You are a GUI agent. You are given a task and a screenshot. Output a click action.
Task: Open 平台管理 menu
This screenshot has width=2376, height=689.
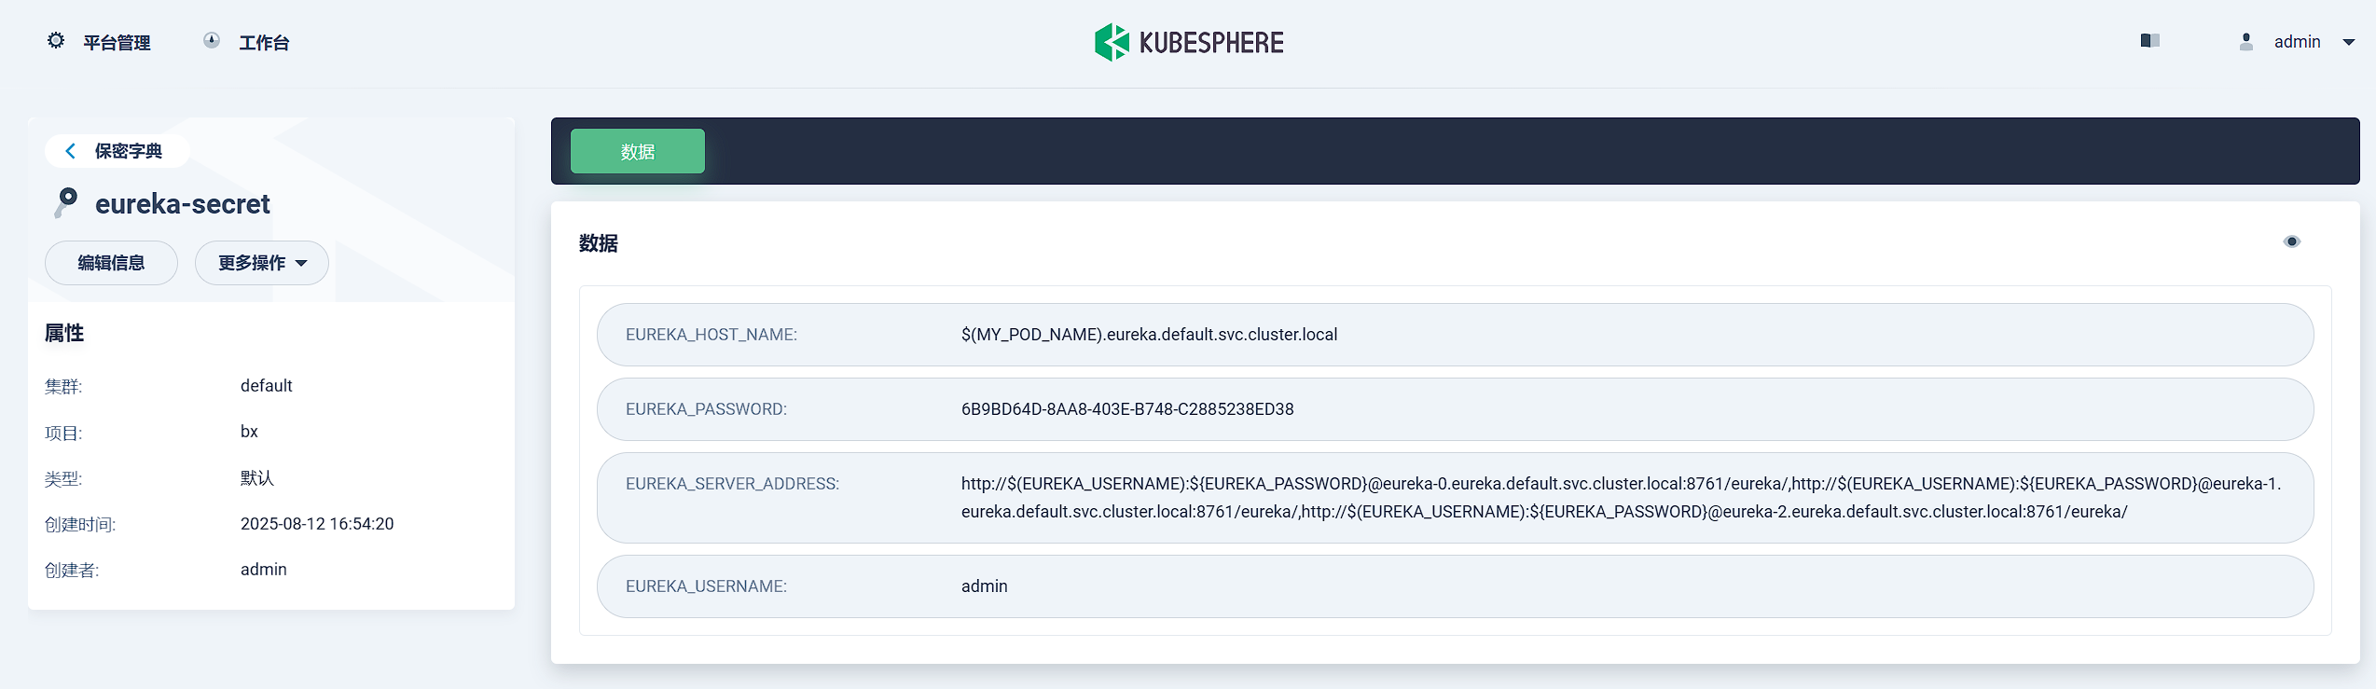point(117,43)
